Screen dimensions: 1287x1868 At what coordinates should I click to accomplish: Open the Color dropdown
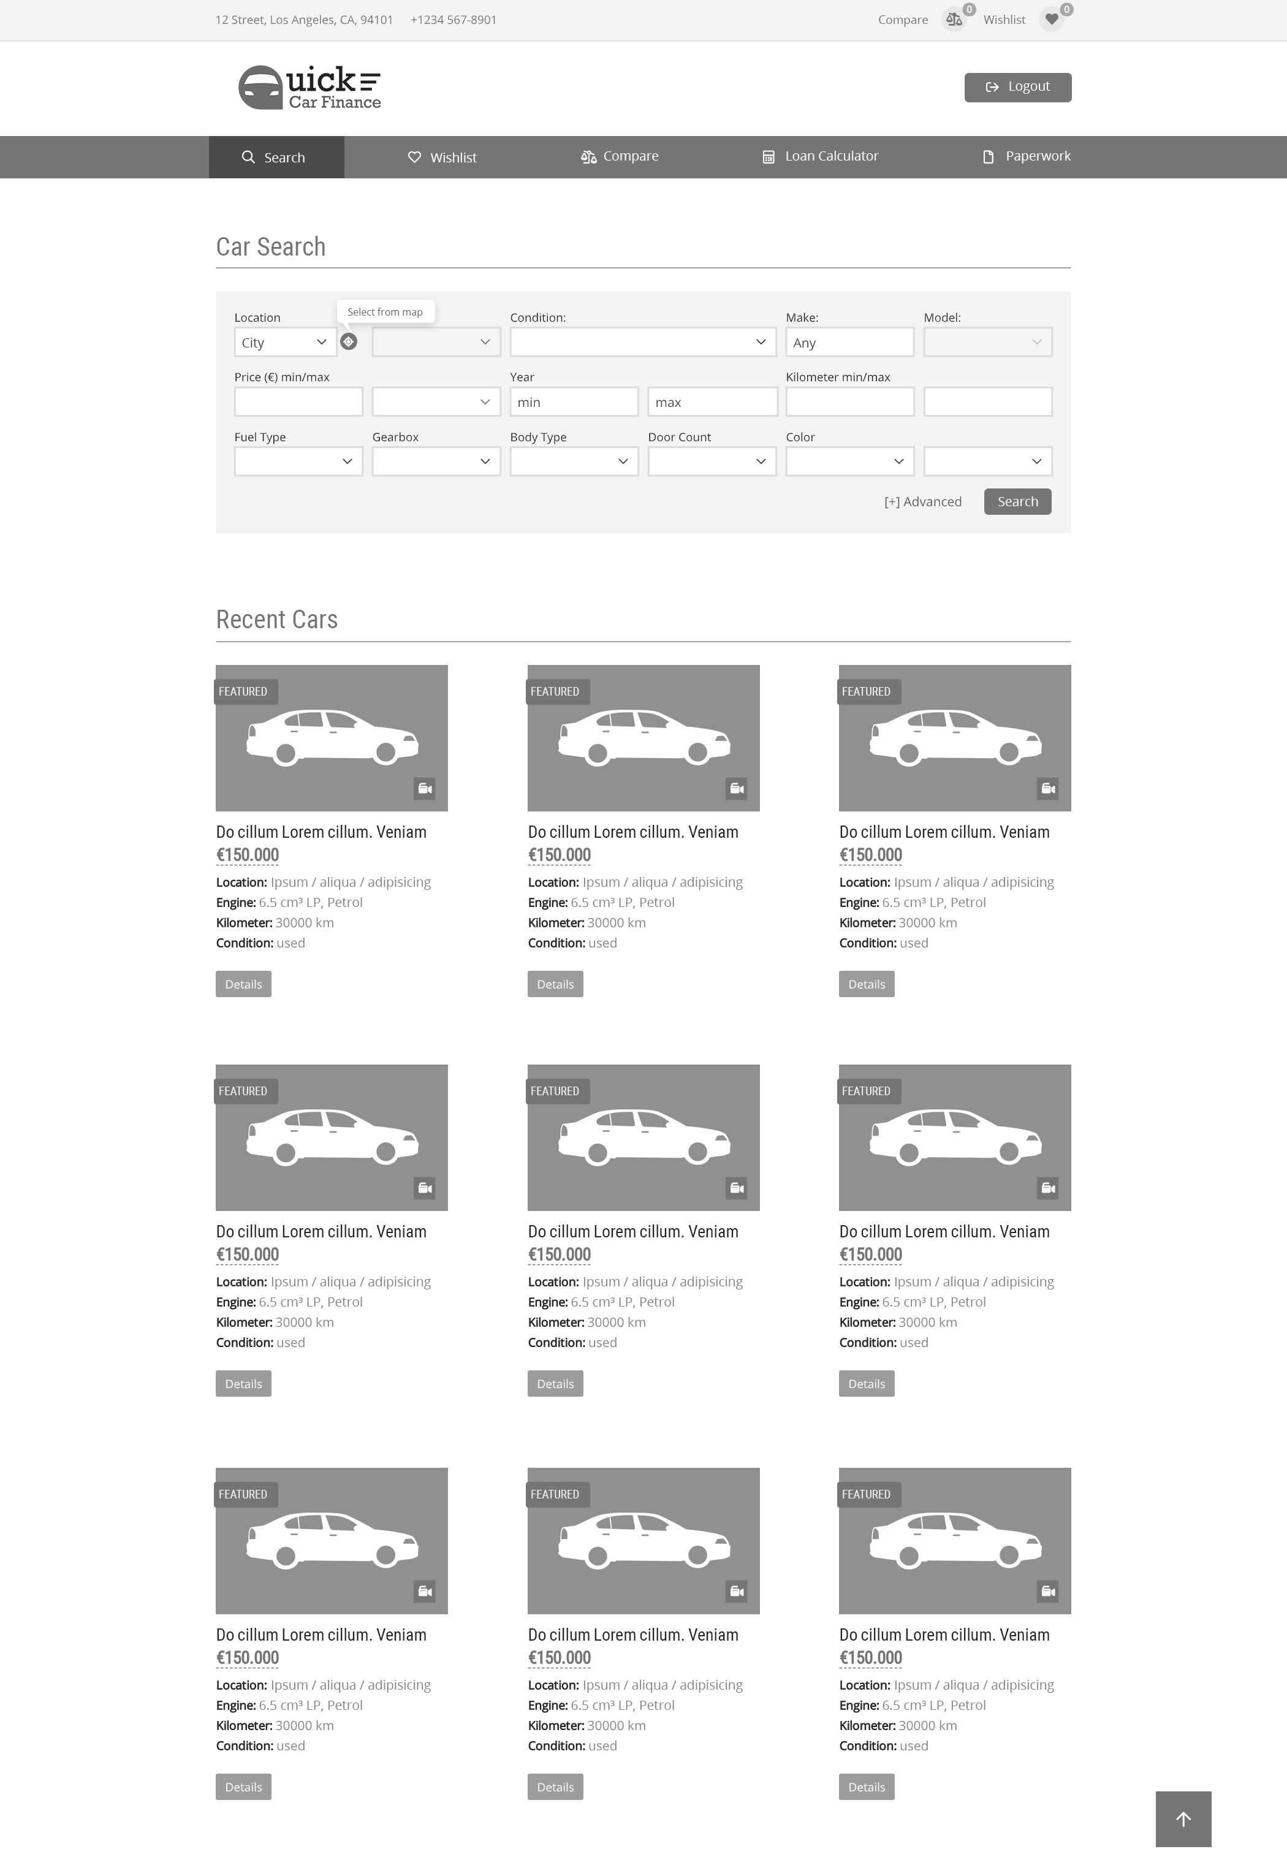coord(849,461)
